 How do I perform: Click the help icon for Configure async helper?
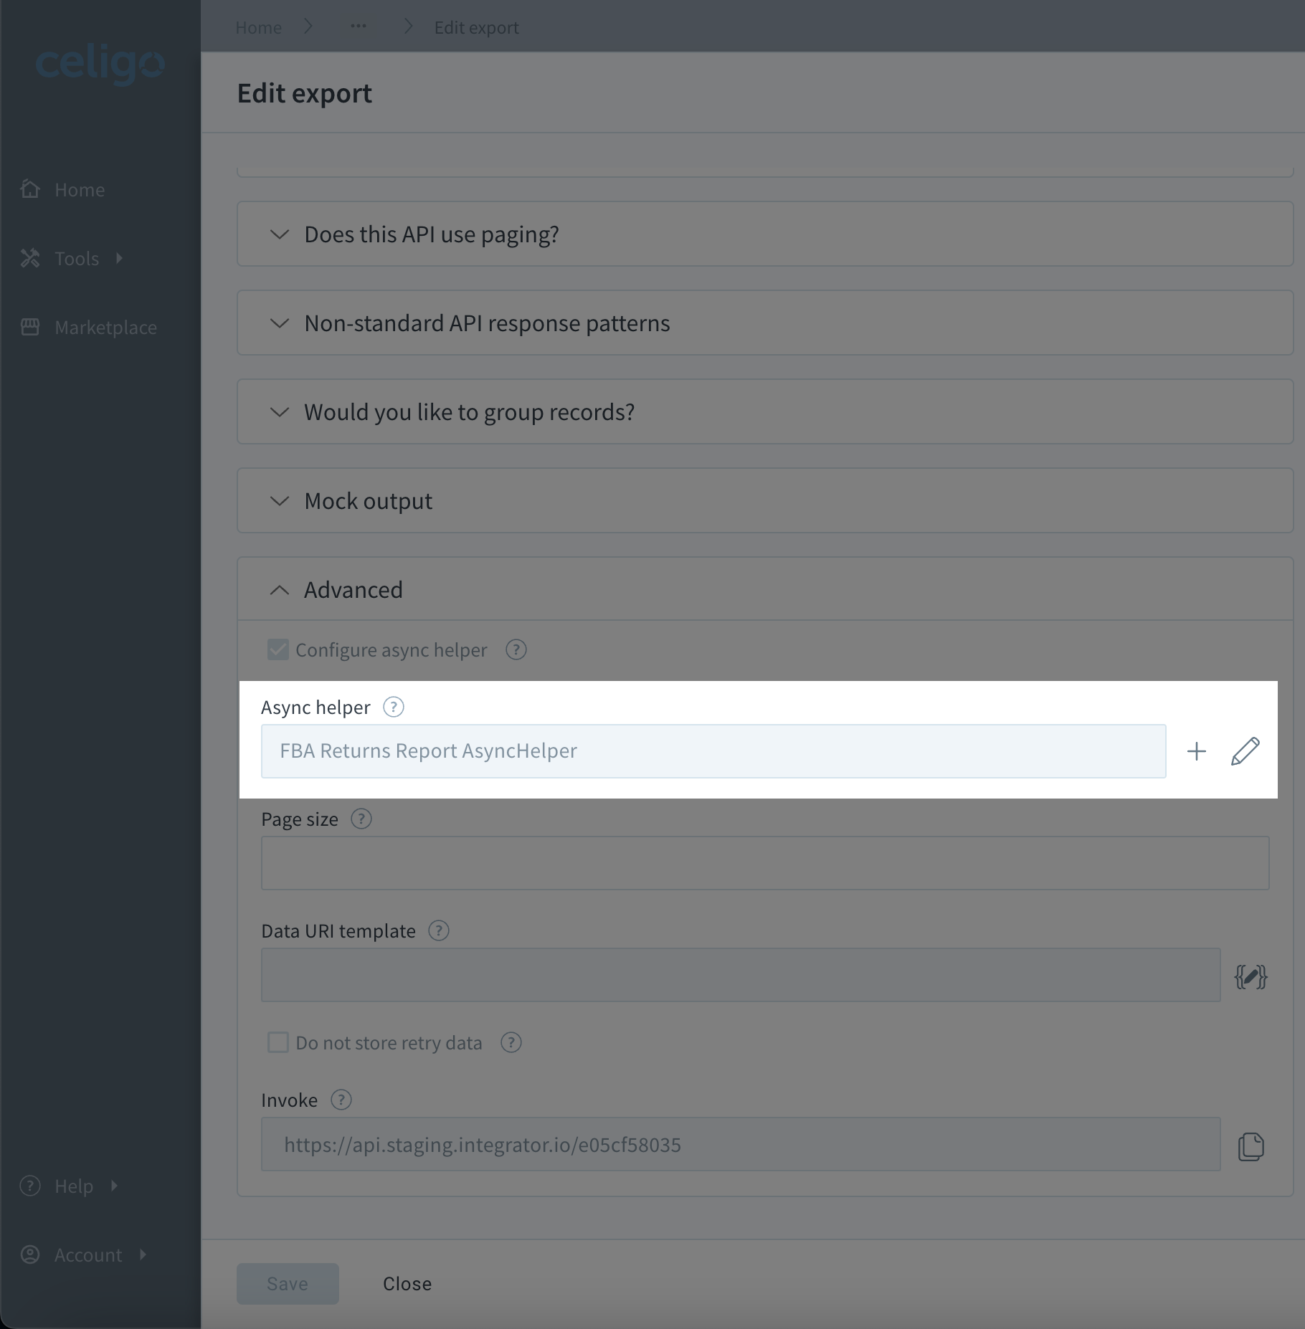click(x=516, y=650)
